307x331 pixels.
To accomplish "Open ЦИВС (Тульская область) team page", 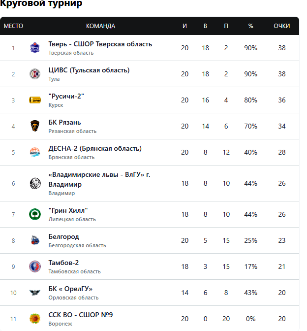I will 89,70.
